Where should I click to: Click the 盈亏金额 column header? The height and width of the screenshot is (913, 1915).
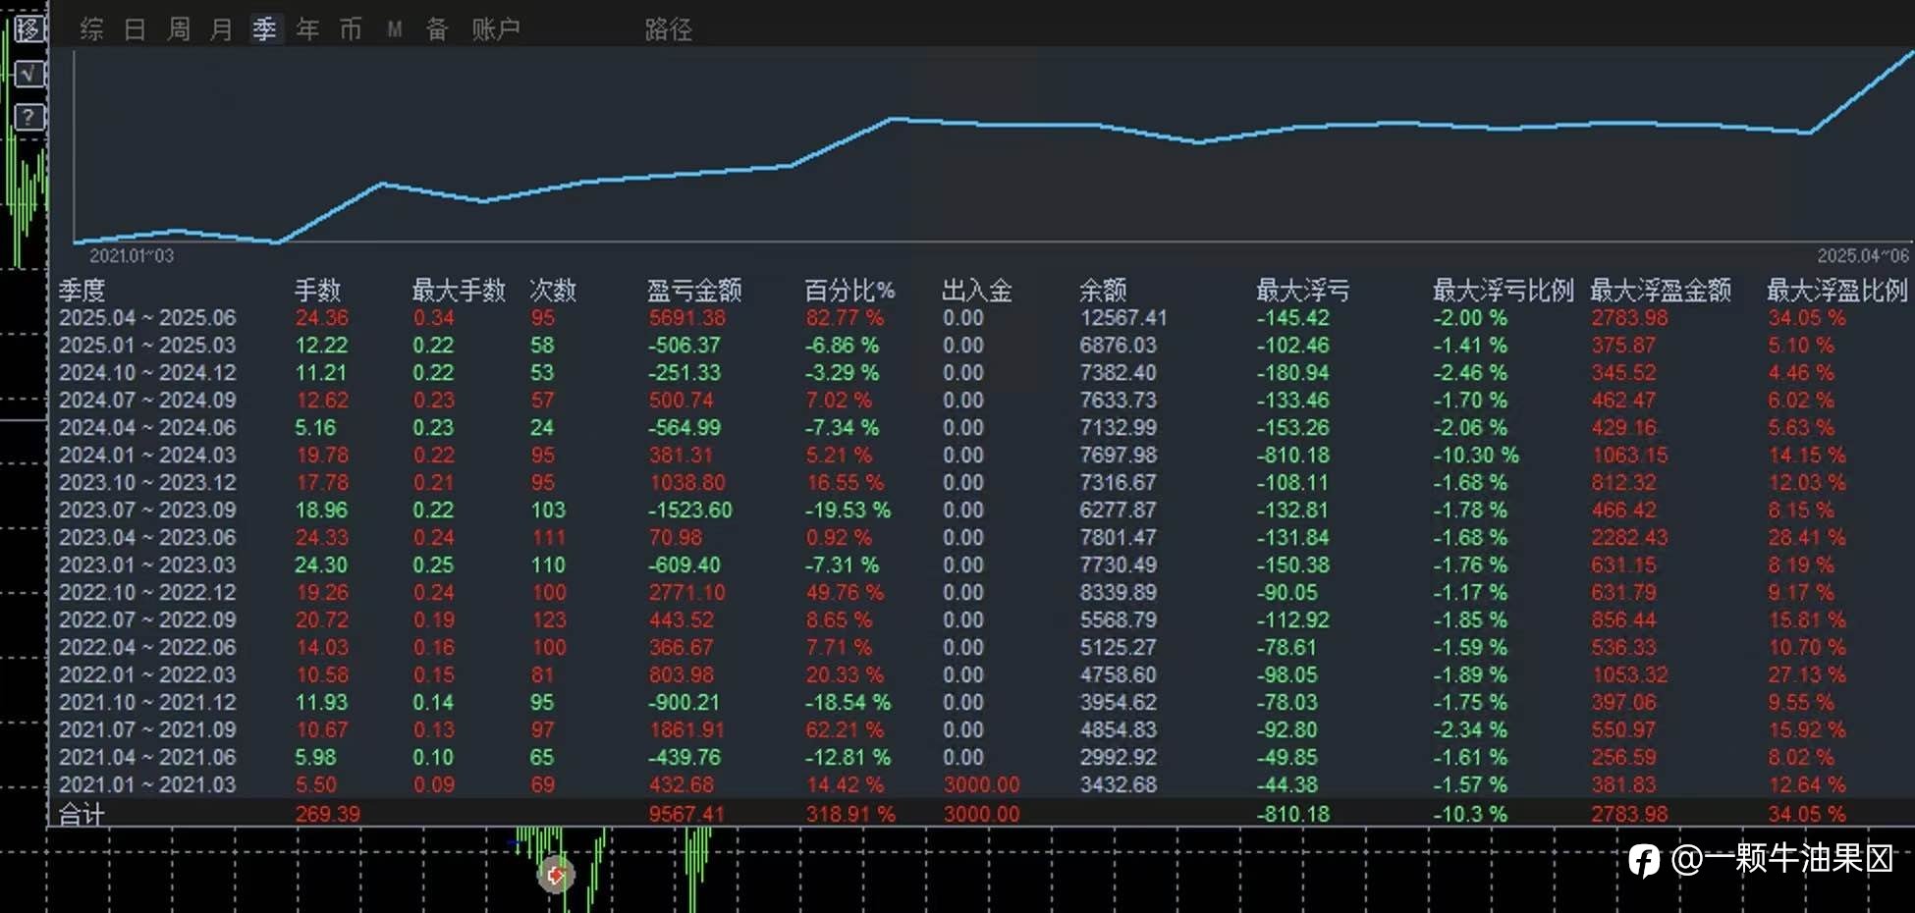(x=694, y=290)
